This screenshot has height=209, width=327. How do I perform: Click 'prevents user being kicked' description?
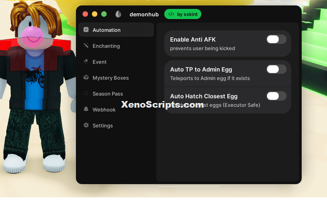[202, 48]
